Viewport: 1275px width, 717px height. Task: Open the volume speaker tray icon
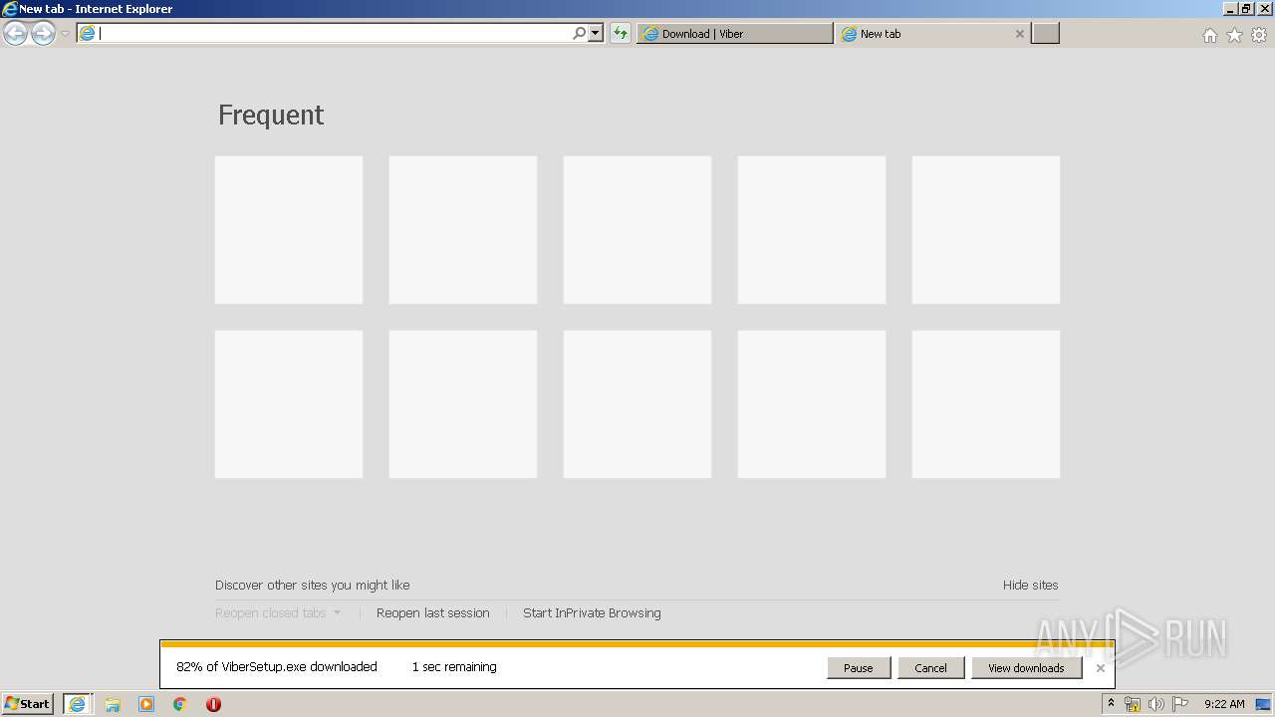point(1156,704)
